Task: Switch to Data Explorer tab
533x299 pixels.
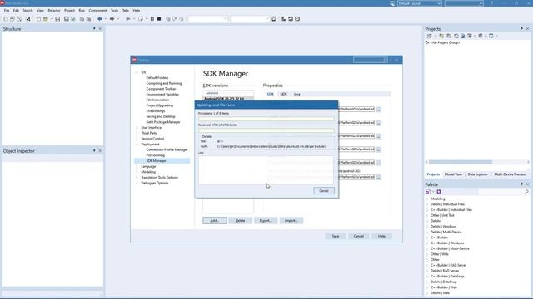Action: tap(477, 174)
